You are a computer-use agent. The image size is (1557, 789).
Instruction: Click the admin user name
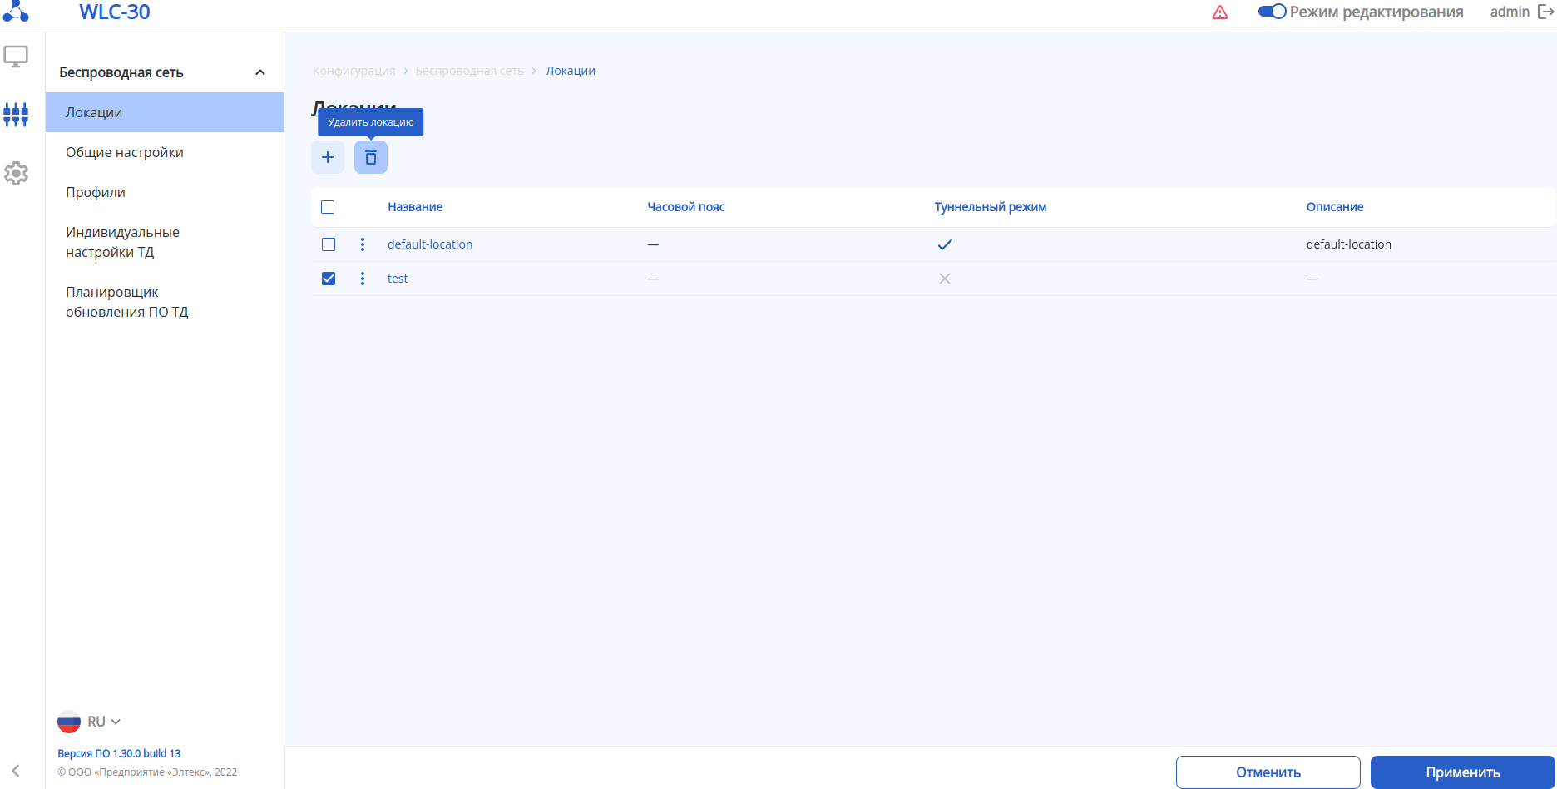[1510, 12]
